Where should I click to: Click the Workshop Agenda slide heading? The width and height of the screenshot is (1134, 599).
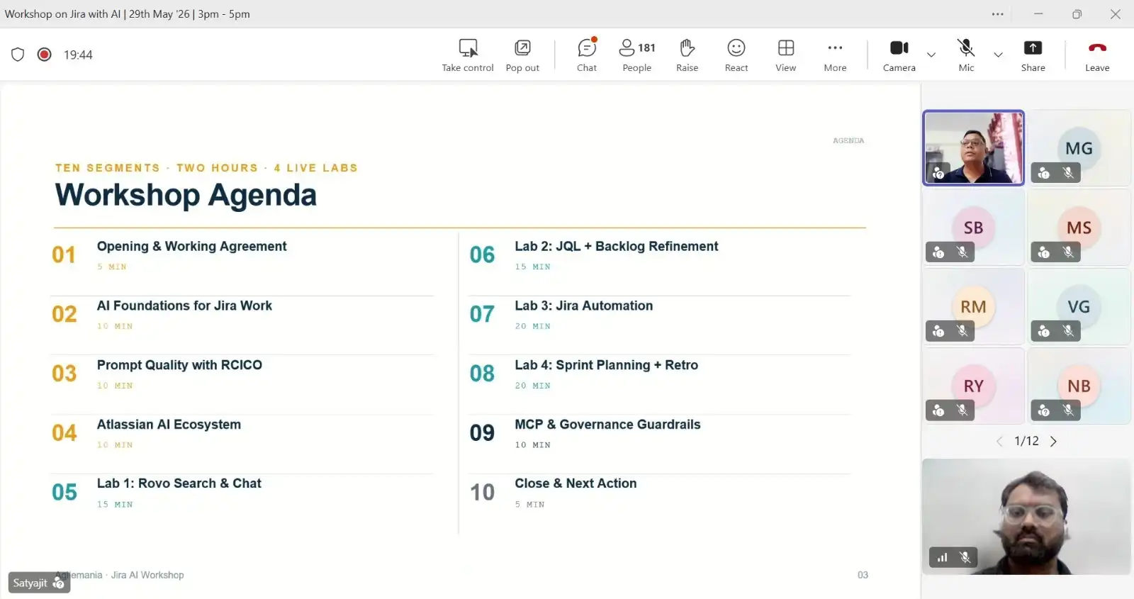pos(186,195)
